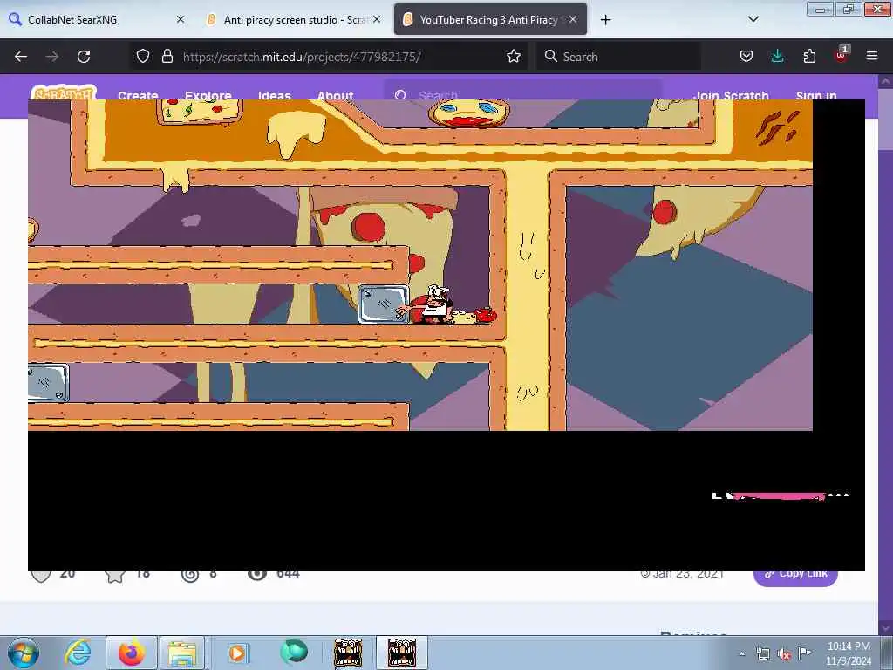Open Create in Scratch navigation
Screen dimensions: 893x670
138,95
